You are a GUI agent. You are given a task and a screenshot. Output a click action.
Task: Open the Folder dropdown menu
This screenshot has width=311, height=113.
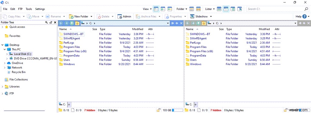click(182, 9)
